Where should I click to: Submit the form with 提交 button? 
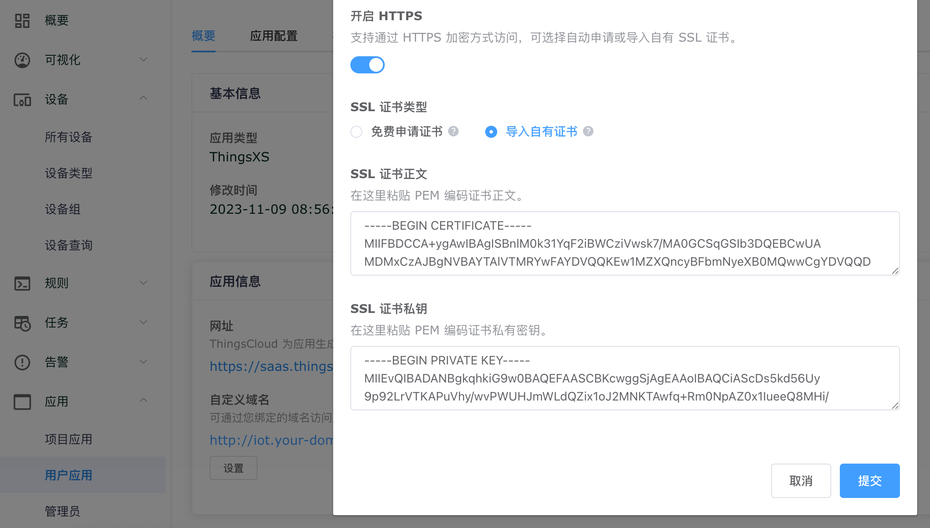[869, 481]
